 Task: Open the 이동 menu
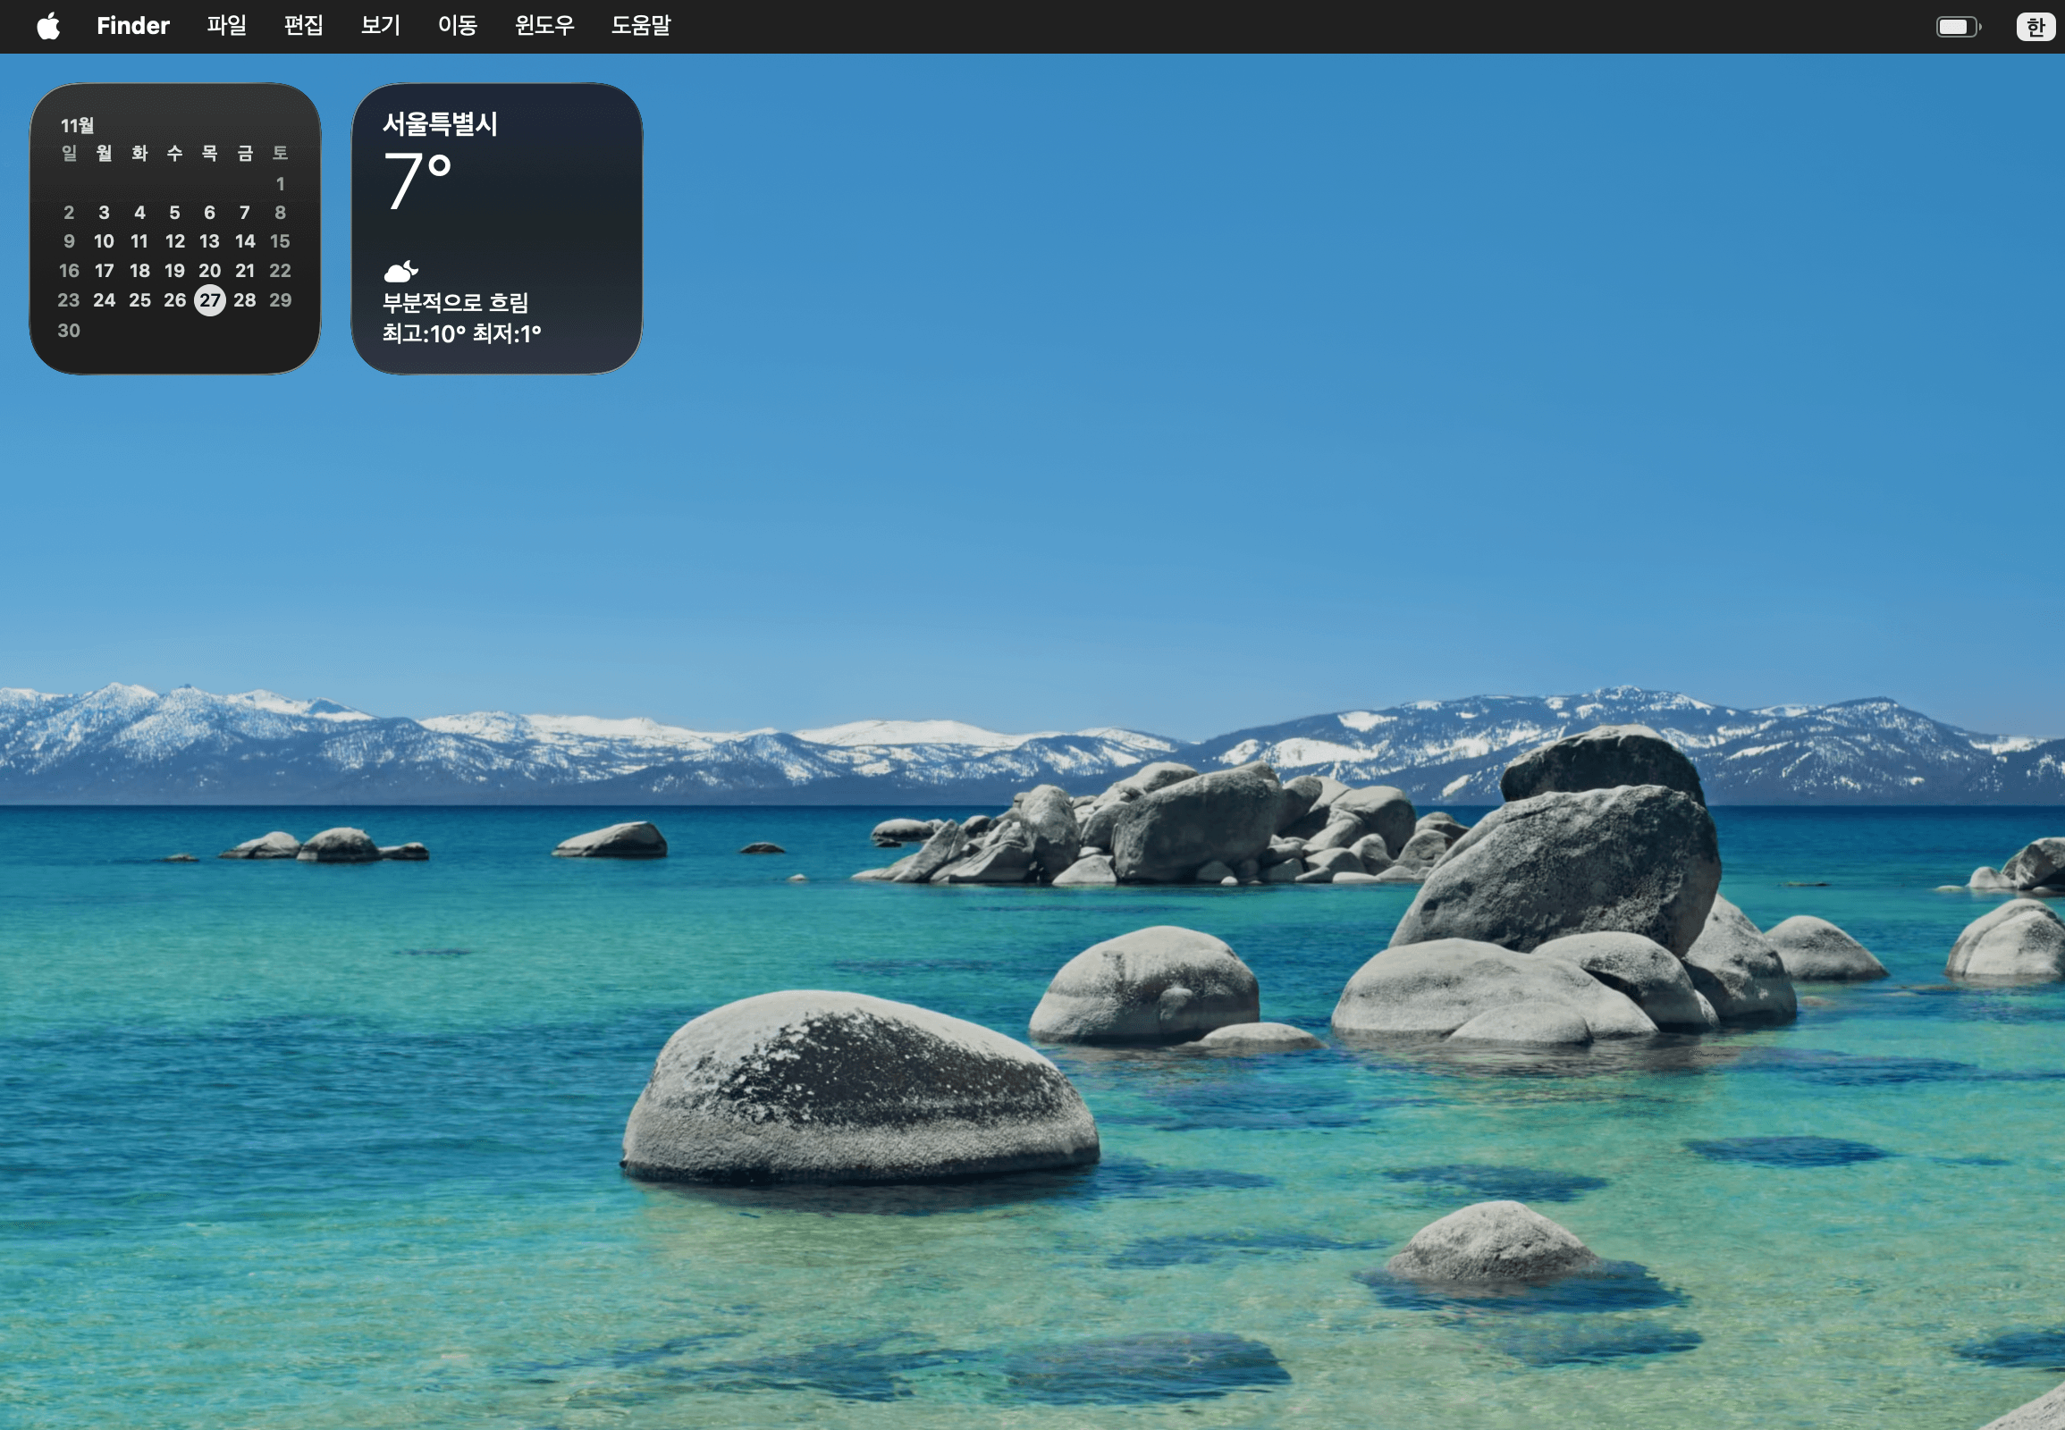(456, 25)
